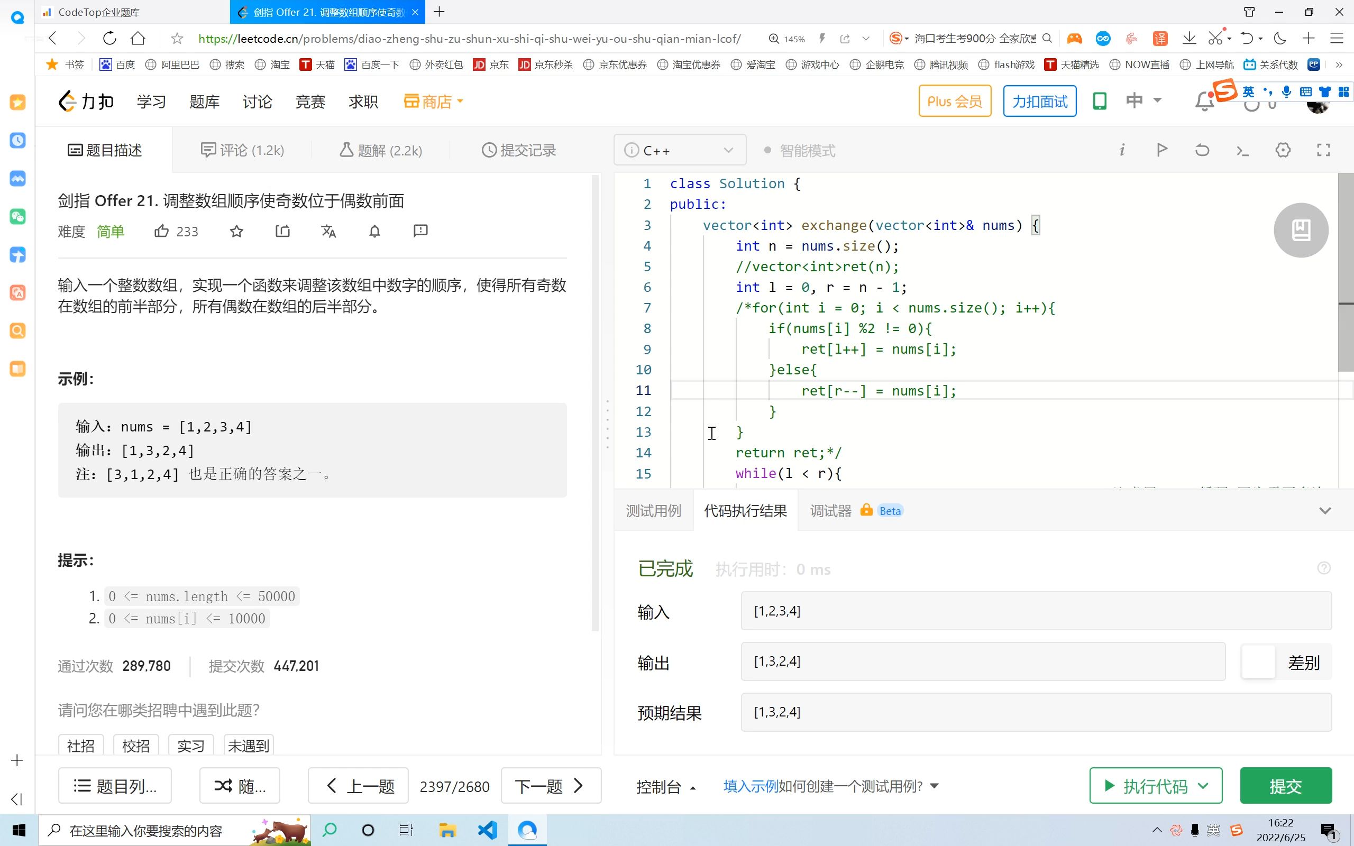
Task: Click the green 提交 submit button
Action: coord(1285,786)
